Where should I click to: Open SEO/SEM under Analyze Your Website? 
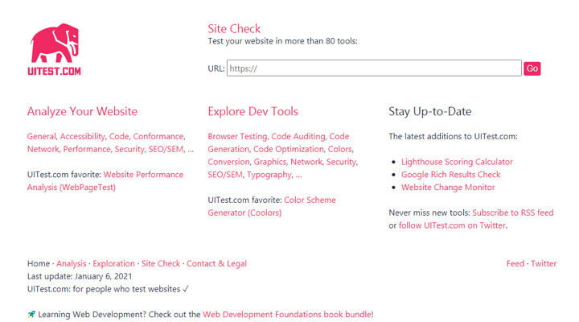pos(166,149)
